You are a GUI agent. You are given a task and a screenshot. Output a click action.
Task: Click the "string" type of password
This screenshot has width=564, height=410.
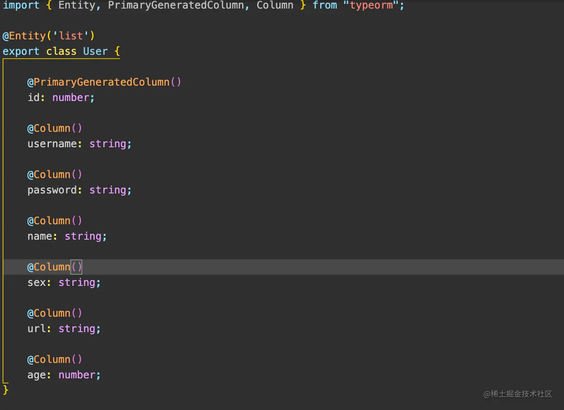point(108,190)
